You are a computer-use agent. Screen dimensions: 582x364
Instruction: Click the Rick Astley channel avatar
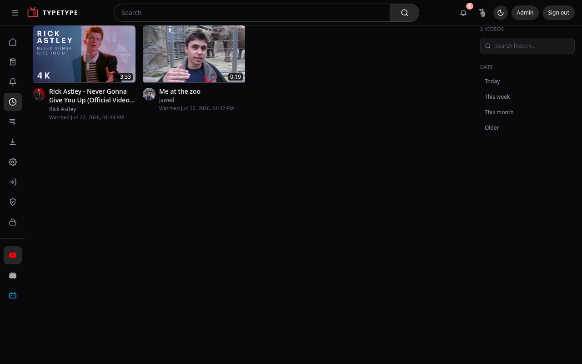click(x=39, y=94)
